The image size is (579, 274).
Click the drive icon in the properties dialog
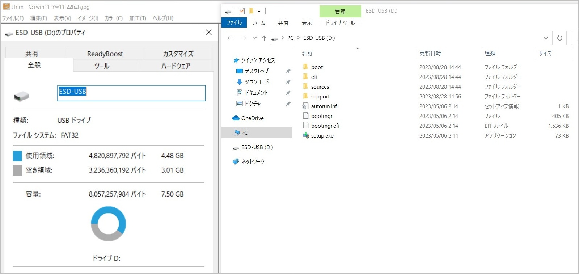tap(21, 96)
